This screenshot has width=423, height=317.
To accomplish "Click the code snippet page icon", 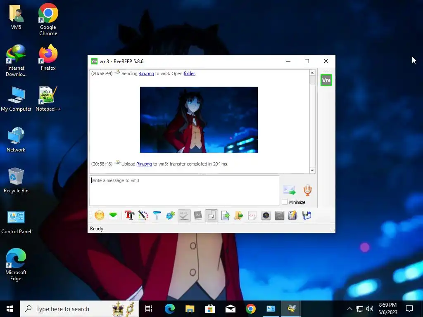I will point(252,215).
